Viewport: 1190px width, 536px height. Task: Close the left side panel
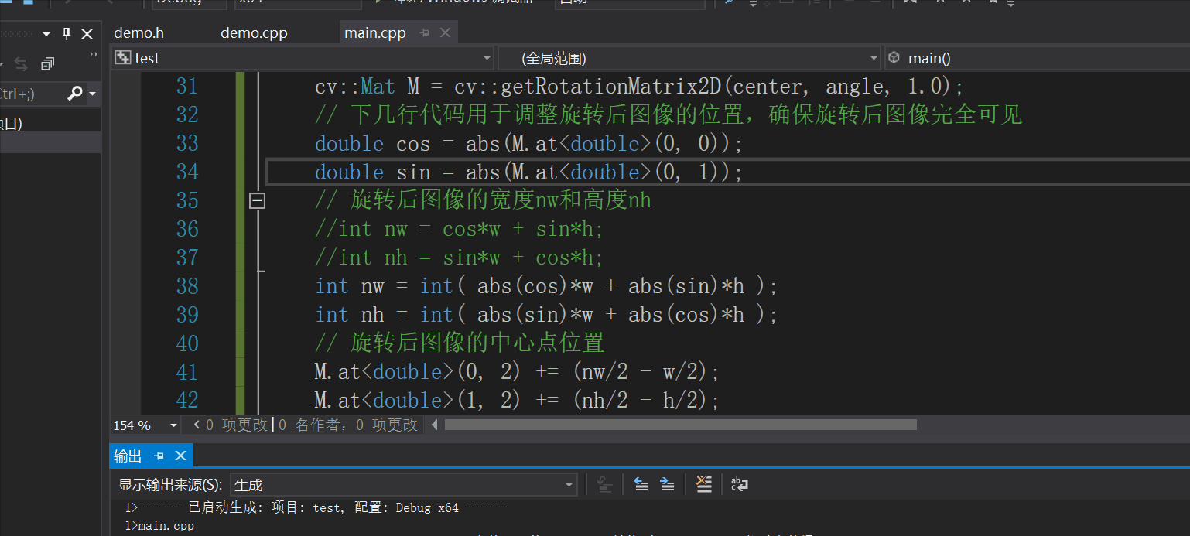(x=87, y=34)
